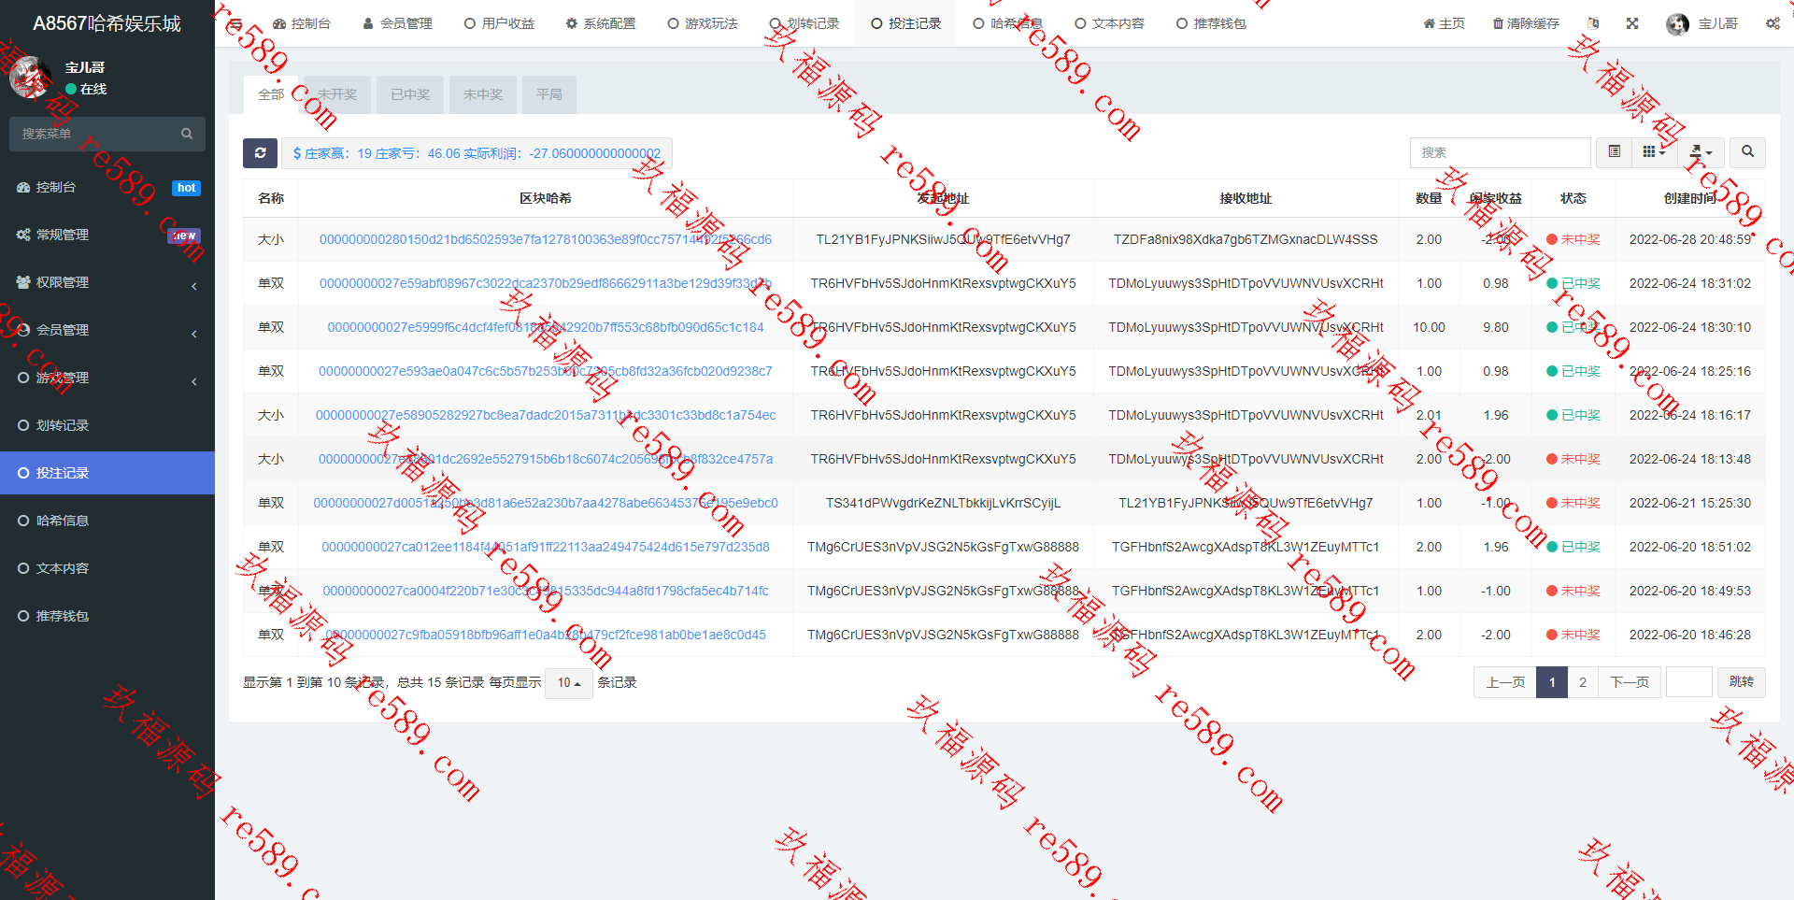Go to page 2
Image resolution: width=1794 pixels, height=900 pixels.
click(x=1583, y=682)
